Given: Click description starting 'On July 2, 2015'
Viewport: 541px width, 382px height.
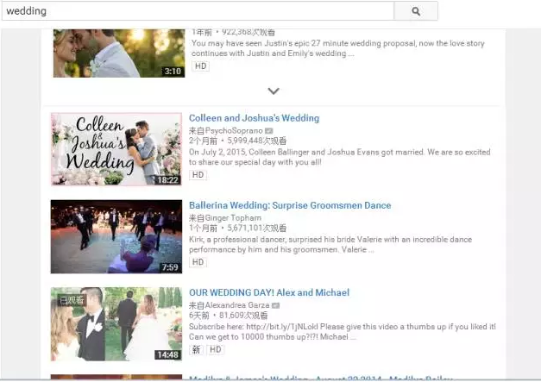Looking at the screenshot, I should [x=339, y=157].
